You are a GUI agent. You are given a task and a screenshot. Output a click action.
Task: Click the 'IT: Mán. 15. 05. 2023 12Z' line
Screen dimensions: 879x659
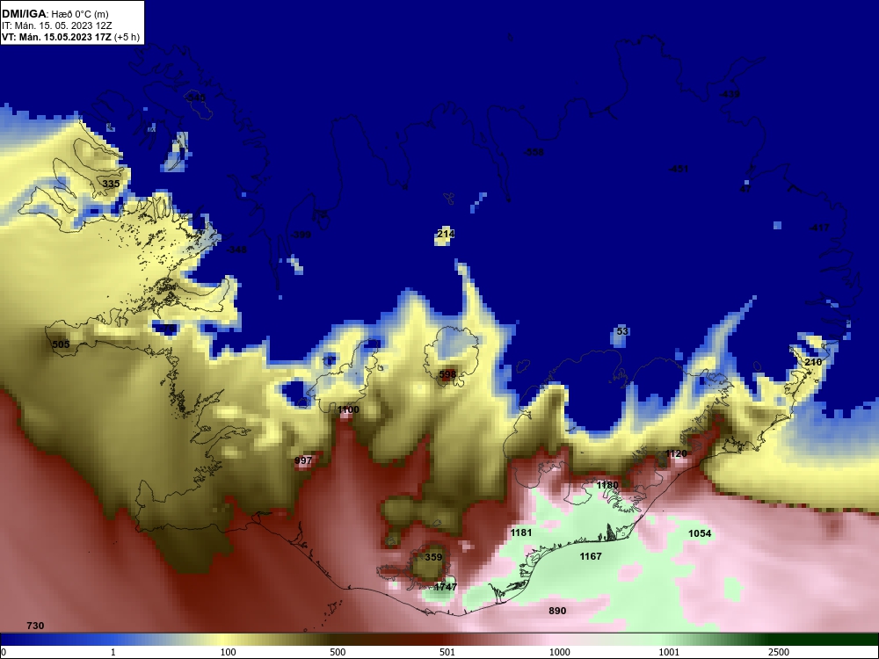click(56, 25)
